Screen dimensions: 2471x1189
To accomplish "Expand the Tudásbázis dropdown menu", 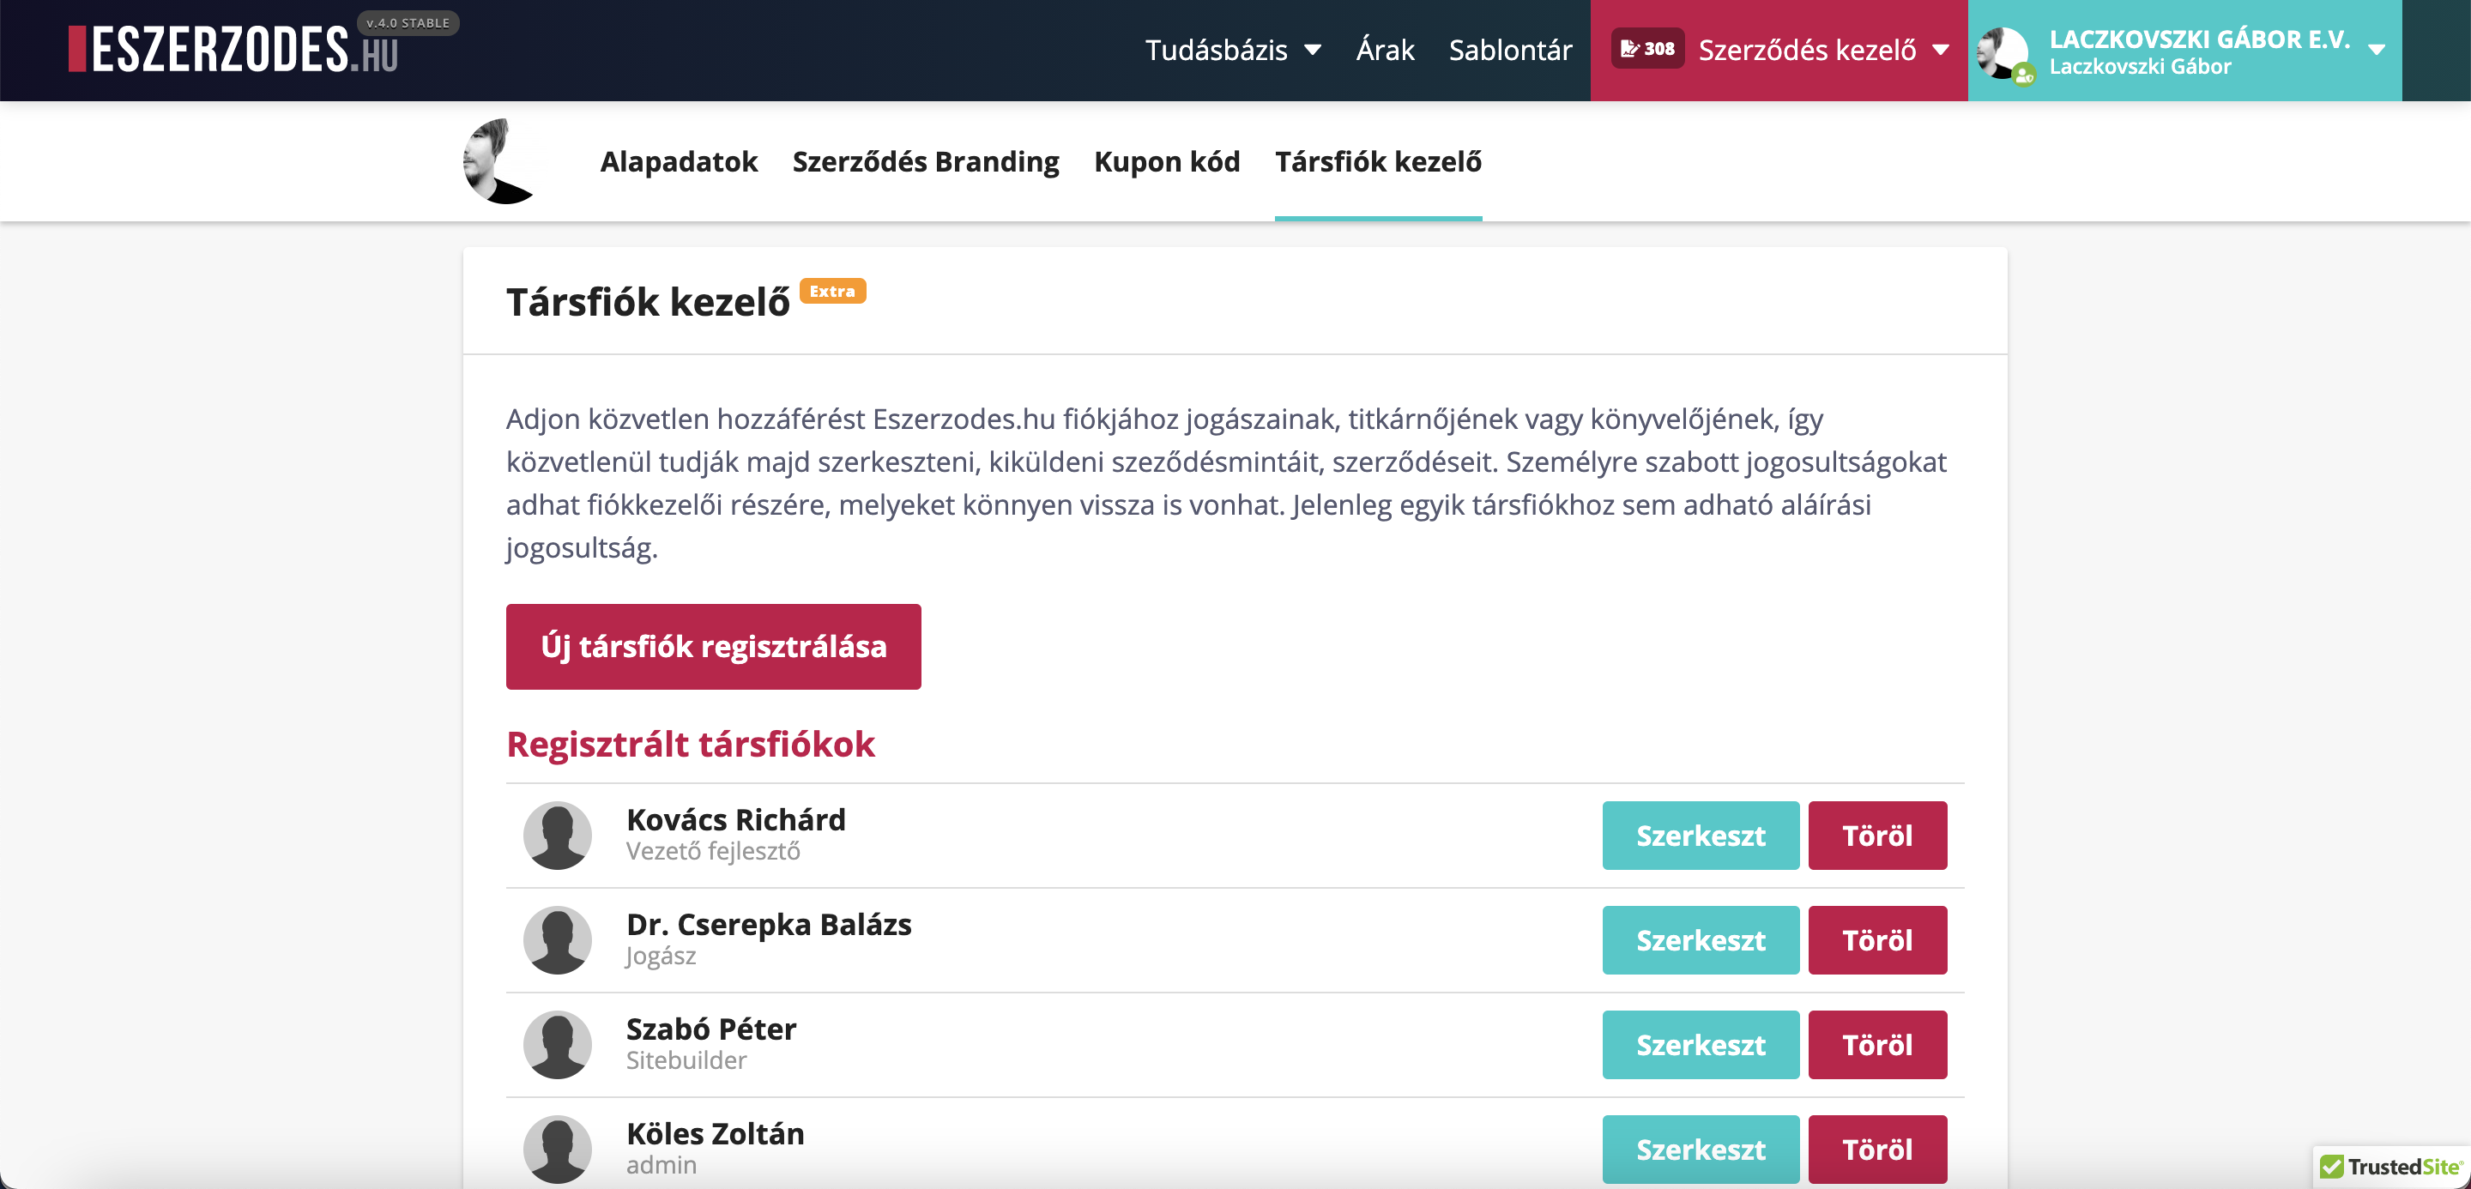I will point(1233,50).
